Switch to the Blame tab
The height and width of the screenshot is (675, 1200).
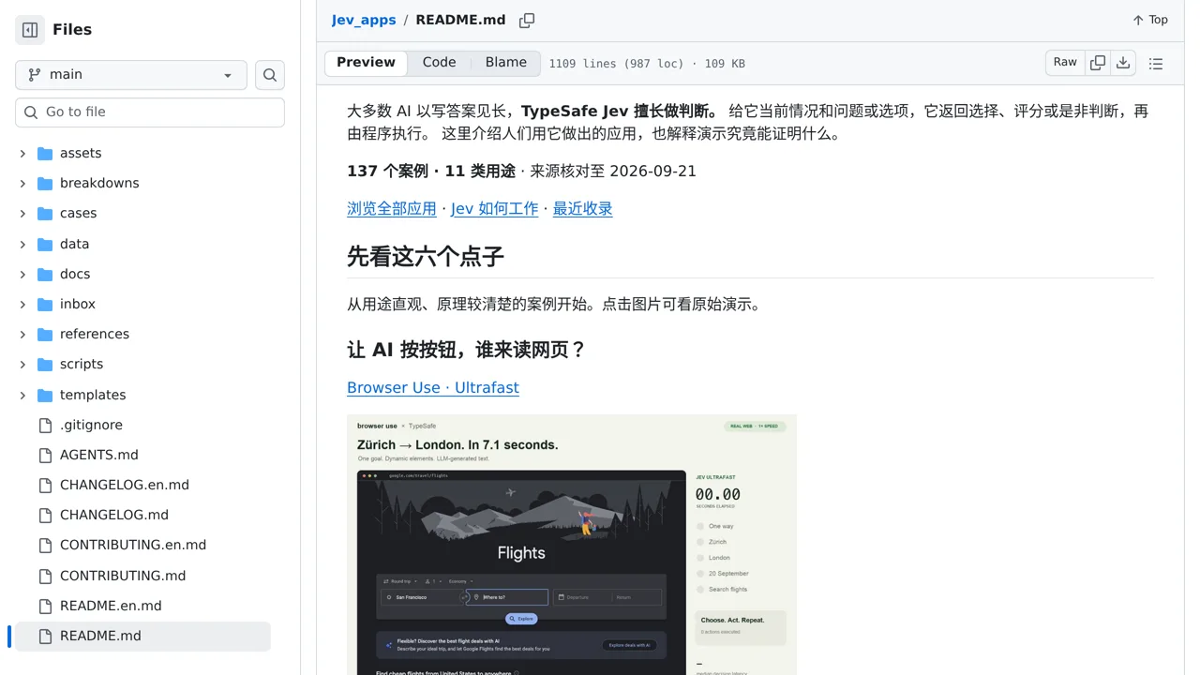click(x=506, y=63)
